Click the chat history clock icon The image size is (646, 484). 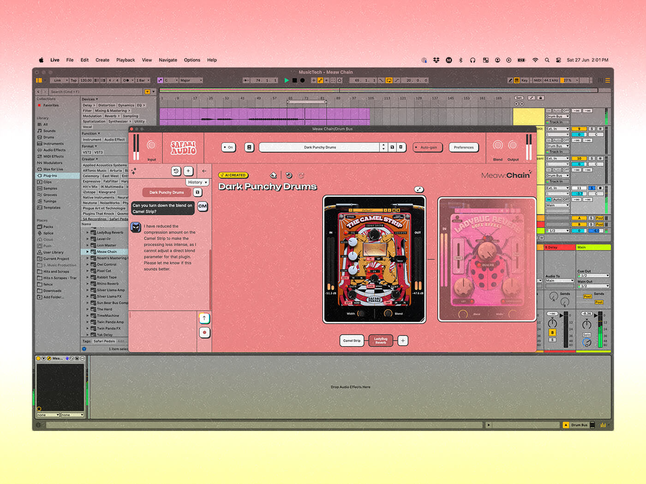pos(176,171)
